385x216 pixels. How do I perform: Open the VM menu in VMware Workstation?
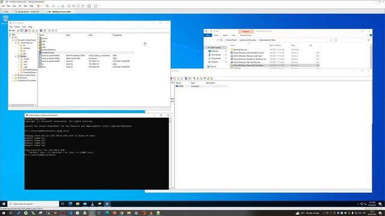20,6
